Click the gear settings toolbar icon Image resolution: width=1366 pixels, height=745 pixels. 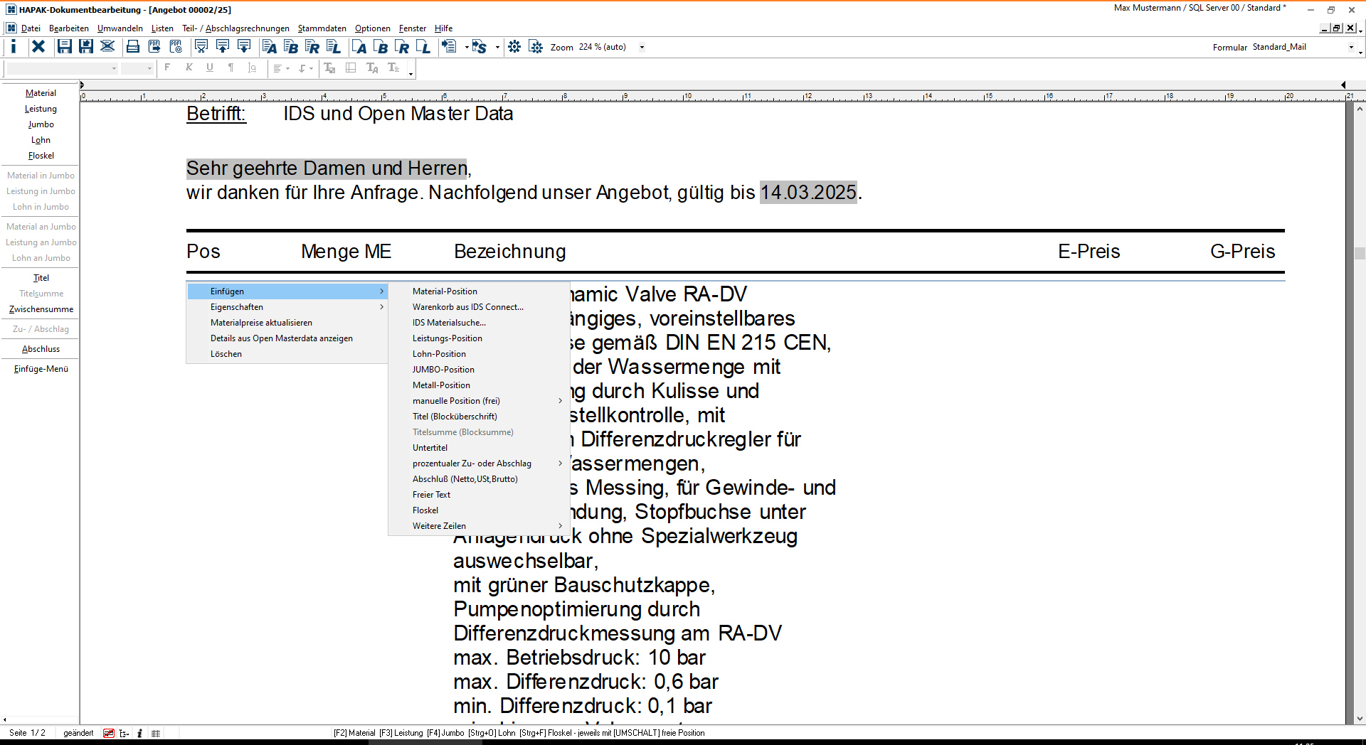point(514,47)
